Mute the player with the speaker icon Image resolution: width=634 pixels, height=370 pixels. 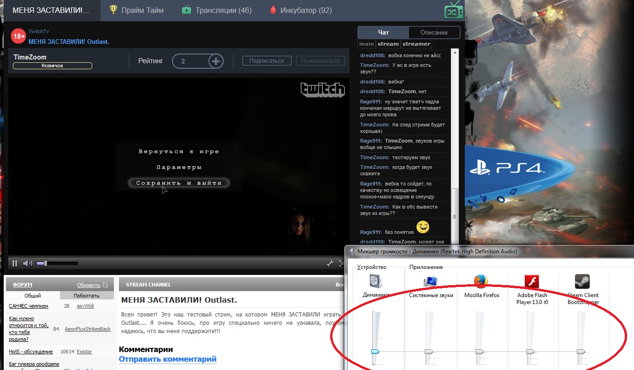coord(28,263)
